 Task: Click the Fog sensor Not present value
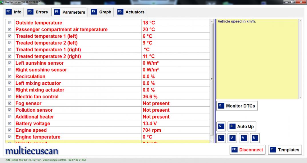click(156, 103)
